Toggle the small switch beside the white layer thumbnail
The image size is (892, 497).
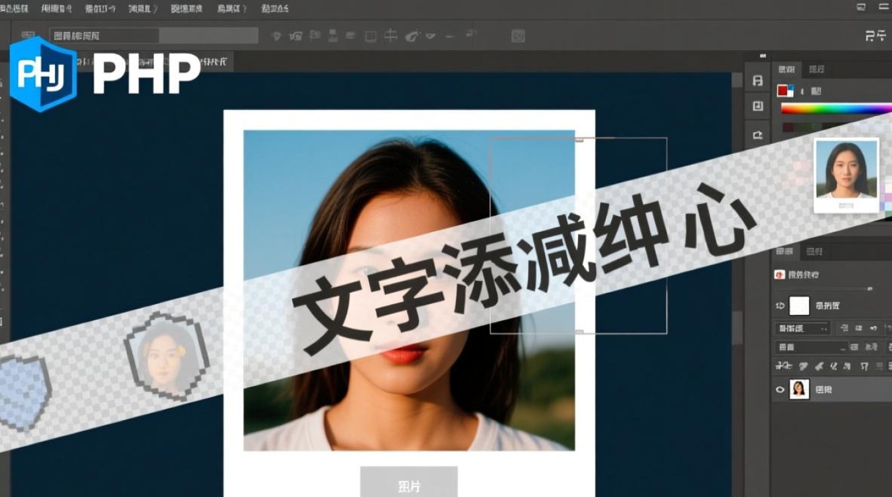click(x=779, y=305)
